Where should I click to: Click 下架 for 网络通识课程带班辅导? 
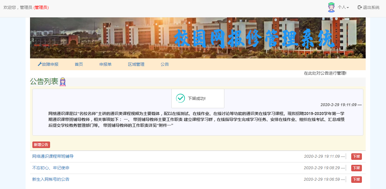356,156
